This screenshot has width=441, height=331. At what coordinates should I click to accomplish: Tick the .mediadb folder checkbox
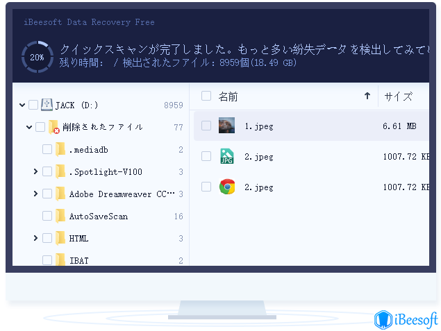click(x=47, y=149)
